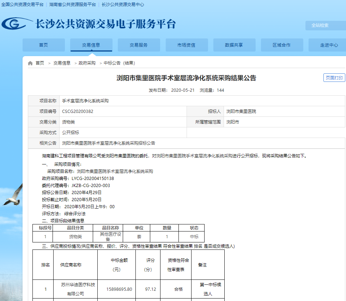Select project number CSCG20200382
Viewport: 346px width, 301px height.
pyautogui.click(x=78, y=111)
